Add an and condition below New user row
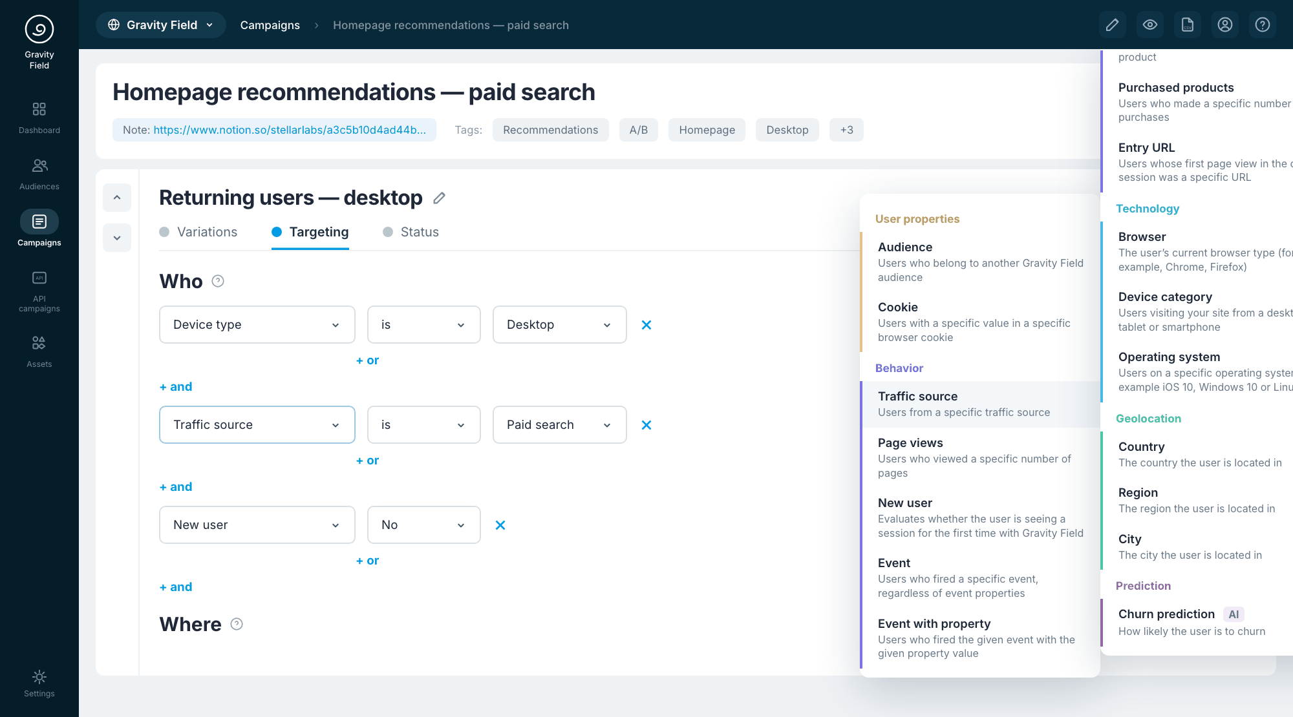 click(176, 587)
